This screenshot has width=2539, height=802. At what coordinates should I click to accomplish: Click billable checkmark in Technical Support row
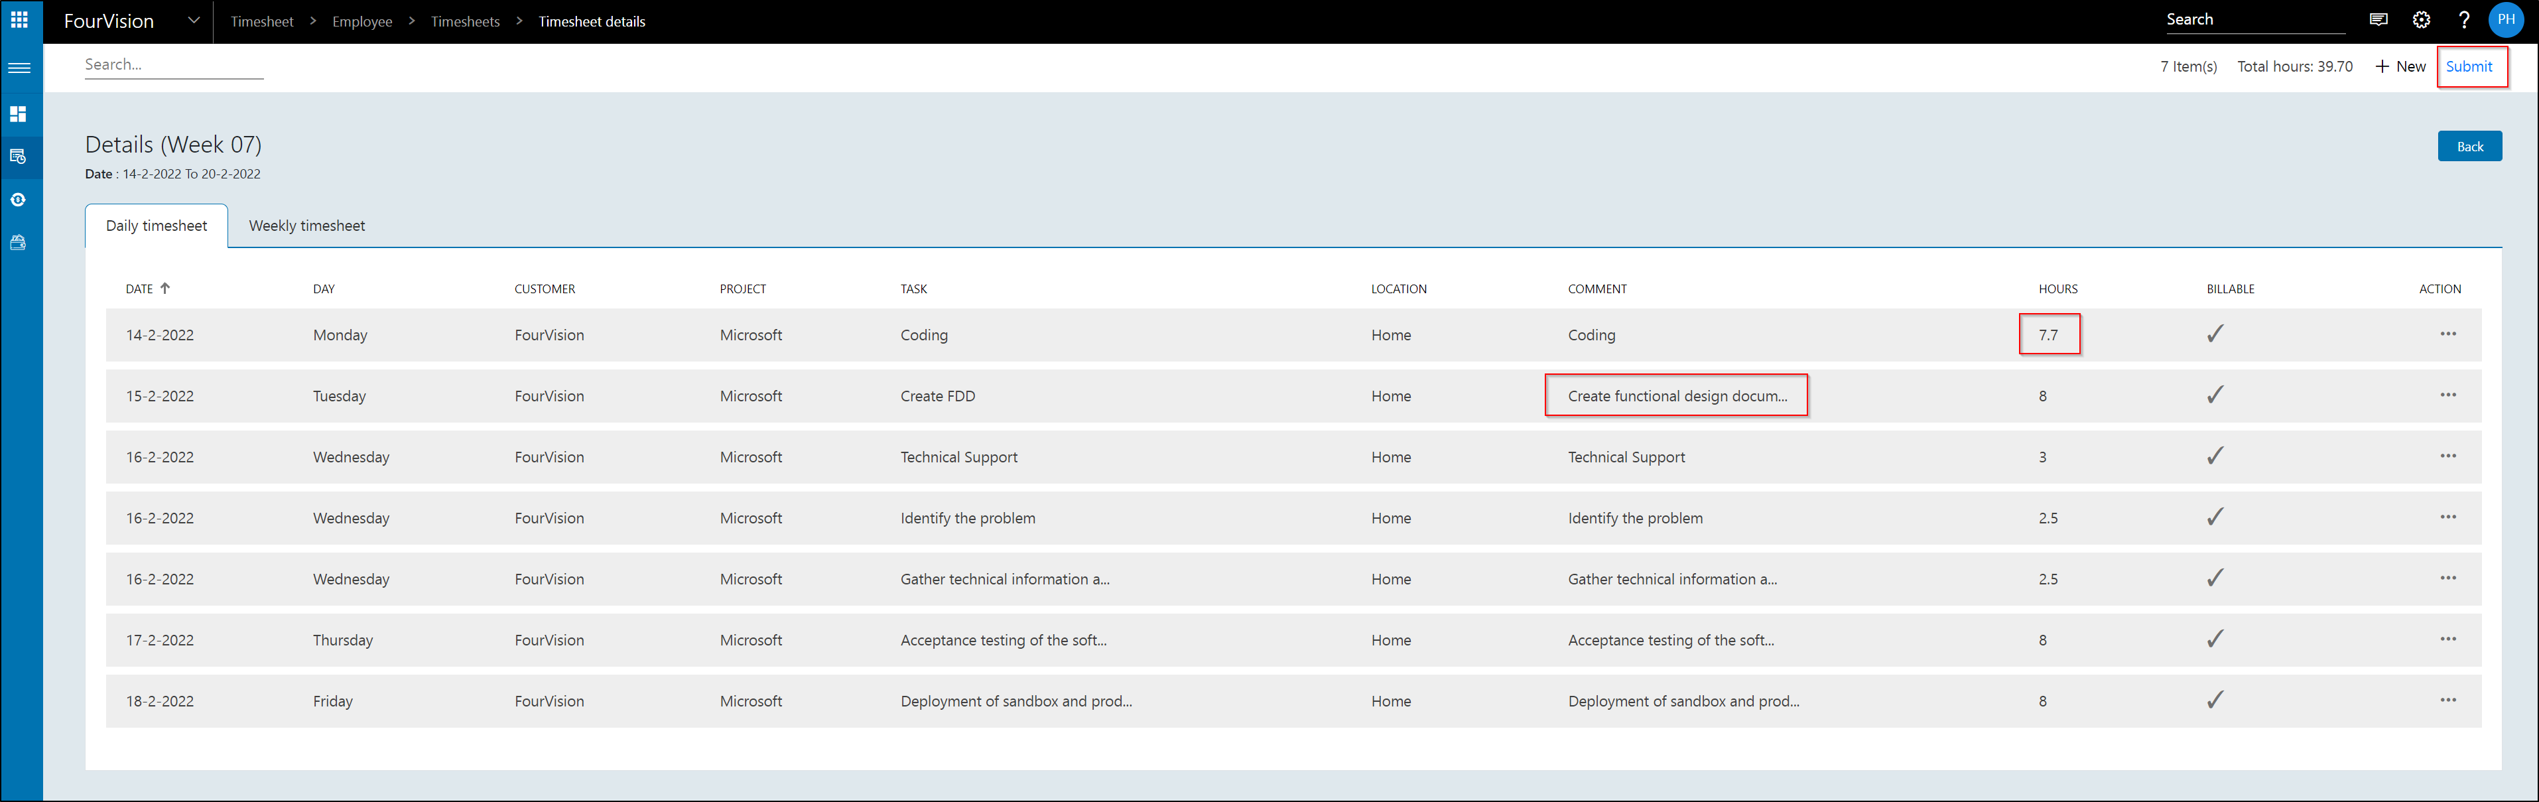[x=2215, y=456]
